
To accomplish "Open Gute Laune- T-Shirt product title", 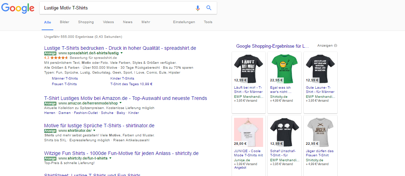I will pyautogui.click(x=320, y=90).
